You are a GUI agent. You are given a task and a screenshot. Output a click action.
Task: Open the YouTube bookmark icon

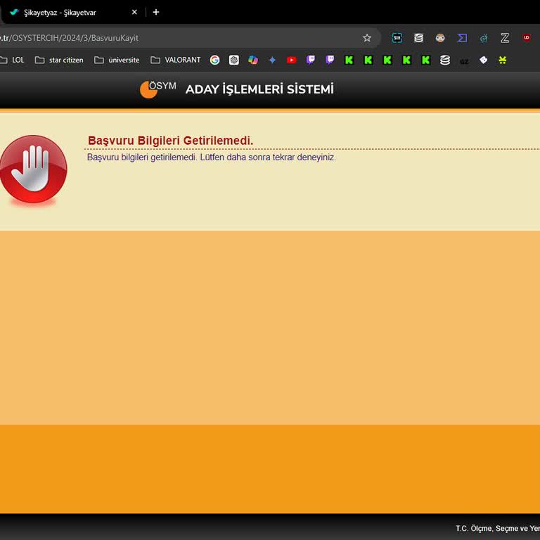[291, 60]
